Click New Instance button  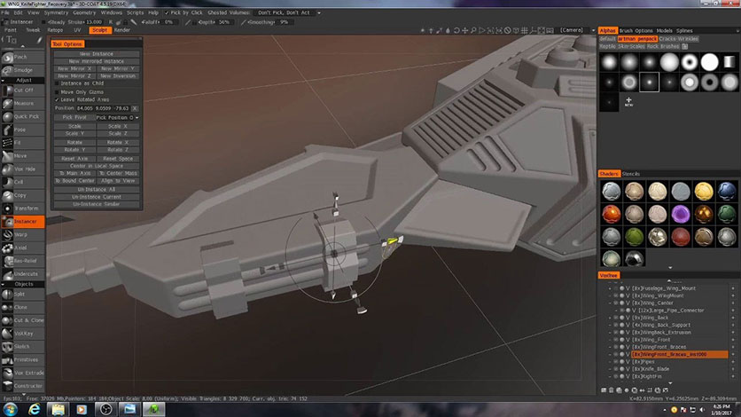tap(97, 54)
